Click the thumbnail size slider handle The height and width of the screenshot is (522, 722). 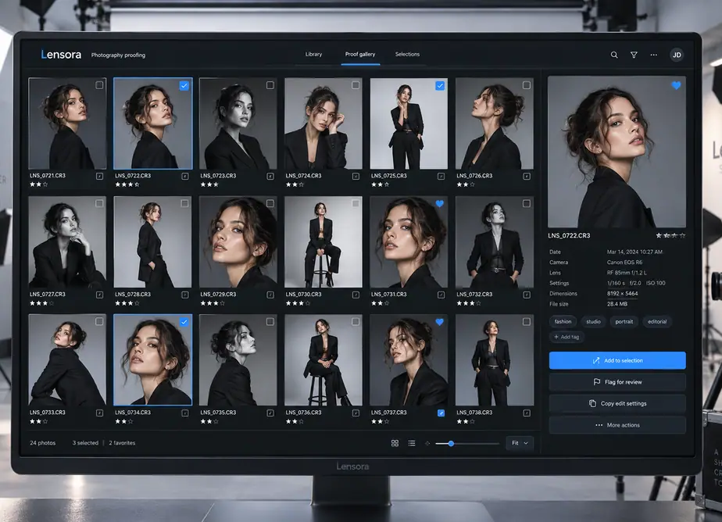(451, 443)
